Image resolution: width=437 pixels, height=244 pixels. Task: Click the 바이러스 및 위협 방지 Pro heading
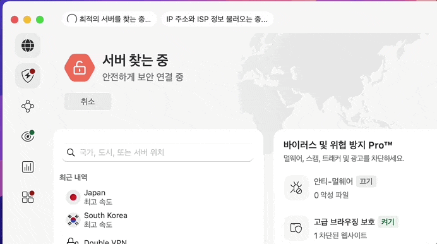tap(338, 145)
